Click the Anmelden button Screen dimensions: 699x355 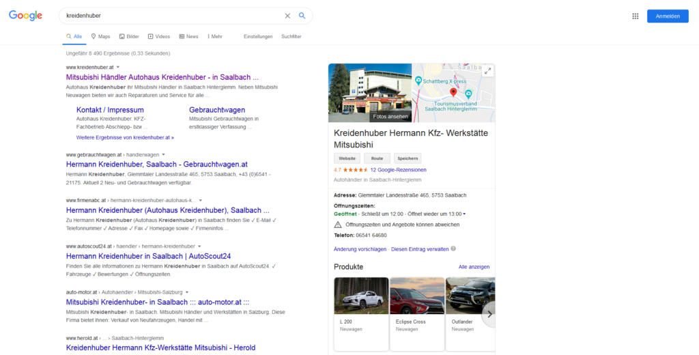click(x=668, y=16)
